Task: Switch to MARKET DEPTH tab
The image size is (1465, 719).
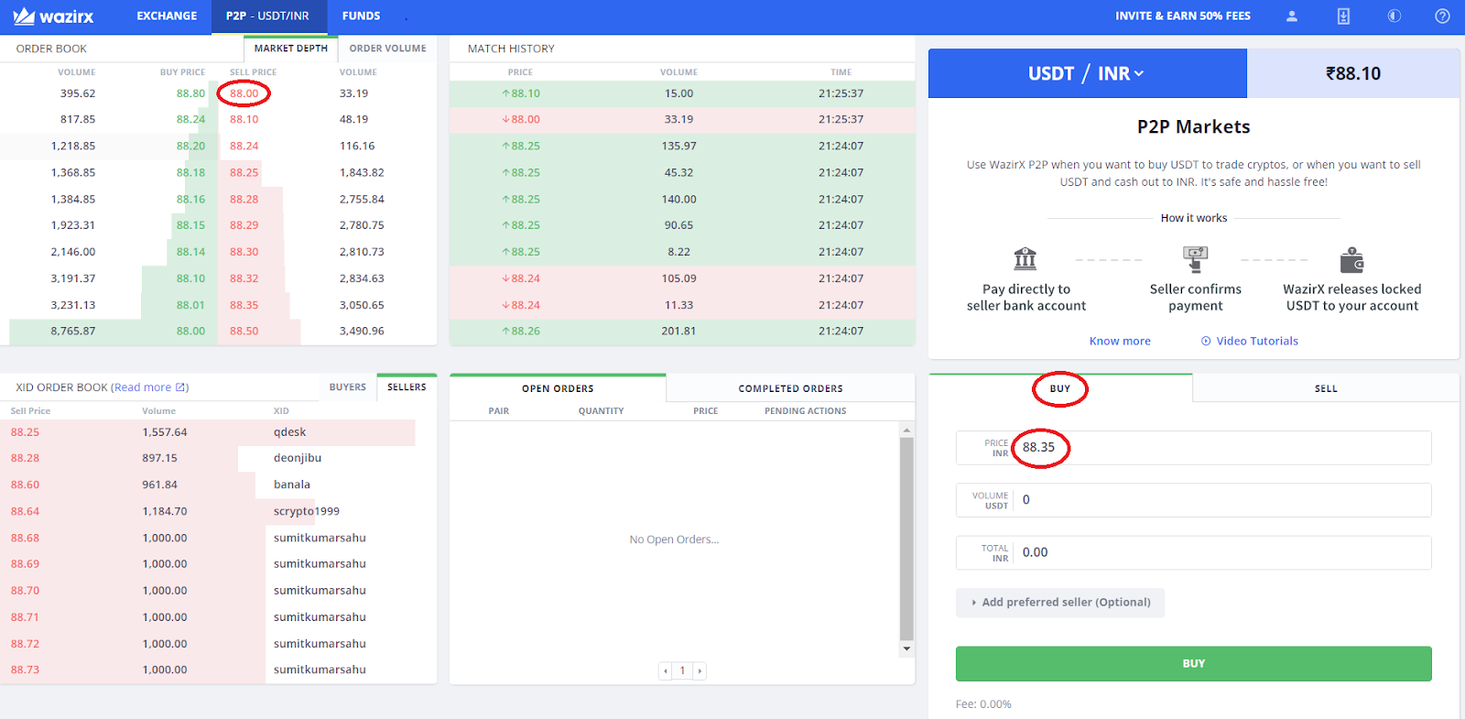Action: pos(290,49)
